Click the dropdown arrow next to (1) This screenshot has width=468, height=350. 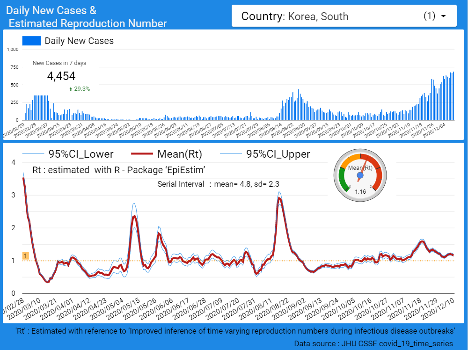click(x=443, y=16)
